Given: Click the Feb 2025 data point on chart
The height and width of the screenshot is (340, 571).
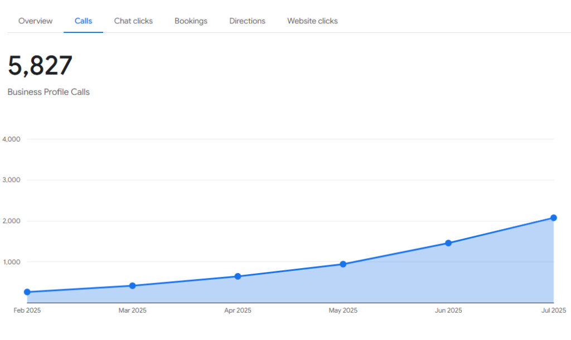Looking at the screenshot, I should (27, 292).
